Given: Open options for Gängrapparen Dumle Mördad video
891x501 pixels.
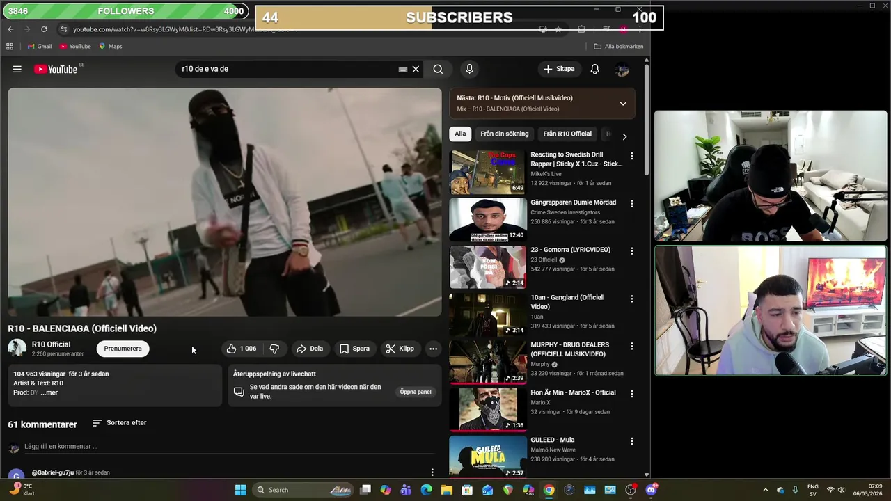Looking at the screenshot, I should pyautogui.click(x=632, y=204).
